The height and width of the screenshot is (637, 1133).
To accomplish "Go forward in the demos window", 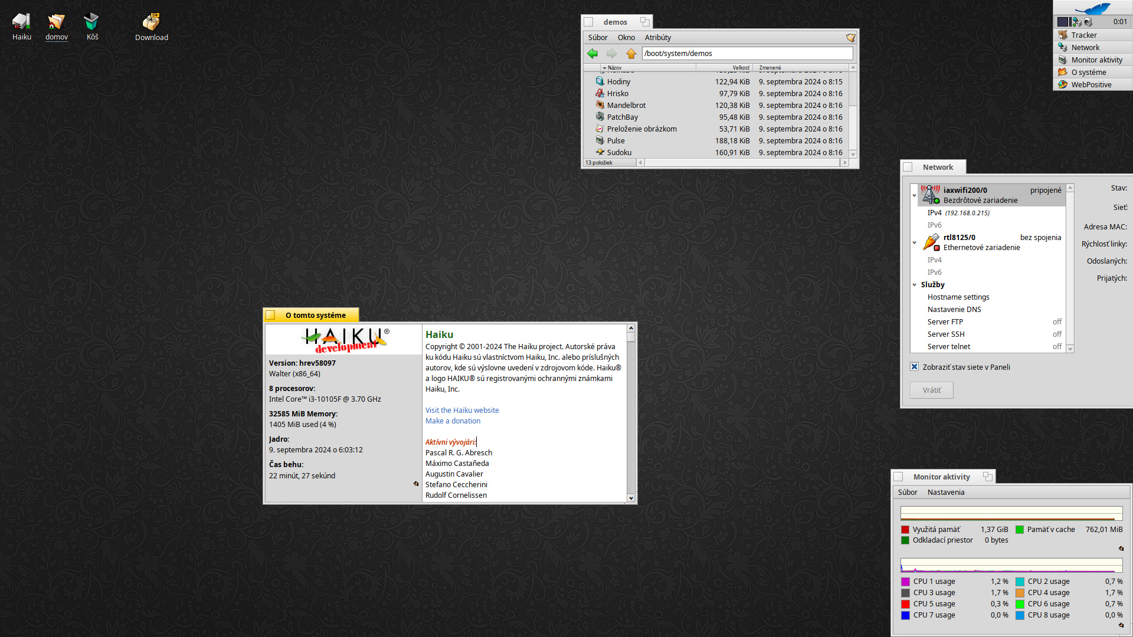I will 611,54.
